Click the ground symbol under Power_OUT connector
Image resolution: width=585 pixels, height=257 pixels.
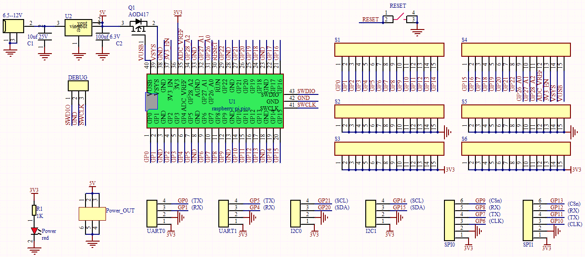(x=92, y=245)
